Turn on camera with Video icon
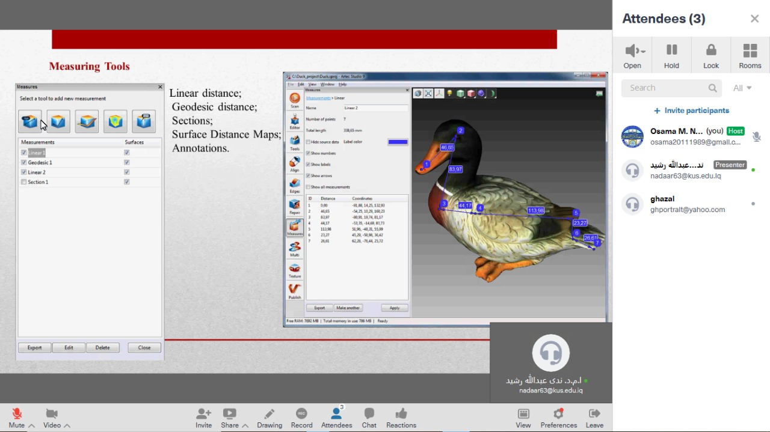The width and height of the screenshot is (770, 432). pyautogui.click(x=52, y=414)
